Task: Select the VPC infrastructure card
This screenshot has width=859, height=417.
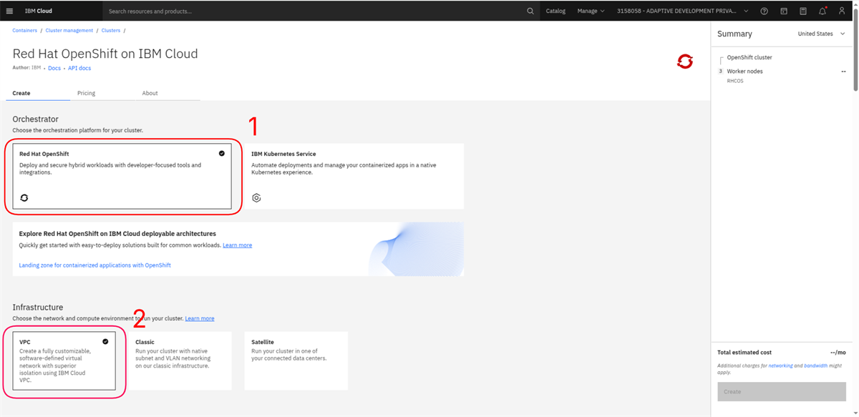Action: click(x=64, y=360)
